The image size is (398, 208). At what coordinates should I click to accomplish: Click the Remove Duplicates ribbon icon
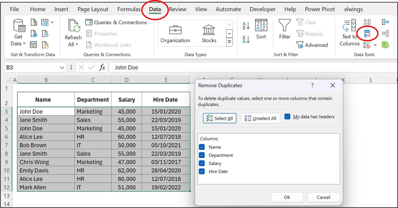click(x=367, y=34)
